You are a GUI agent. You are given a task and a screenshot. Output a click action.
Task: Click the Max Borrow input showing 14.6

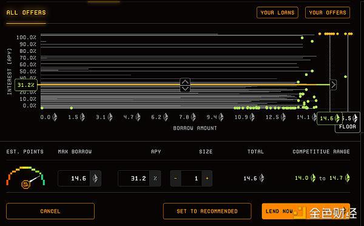[x=74, y=179]
